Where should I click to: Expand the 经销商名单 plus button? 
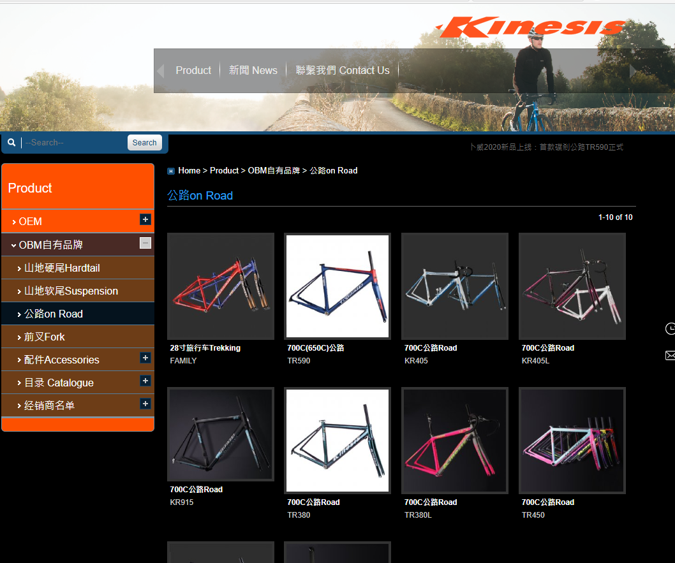145,404
